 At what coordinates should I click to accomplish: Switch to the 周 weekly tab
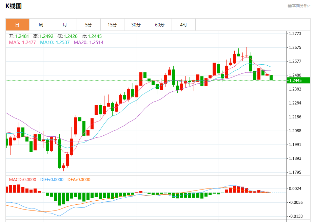41,25
